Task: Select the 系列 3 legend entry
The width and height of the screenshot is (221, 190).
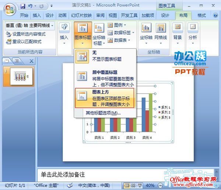Action: tap(164, 117)
